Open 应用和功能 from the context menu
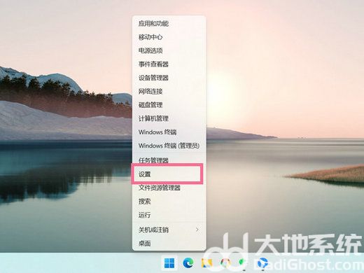The width and height of the screenshot is (364, 273). pos(169,23)
